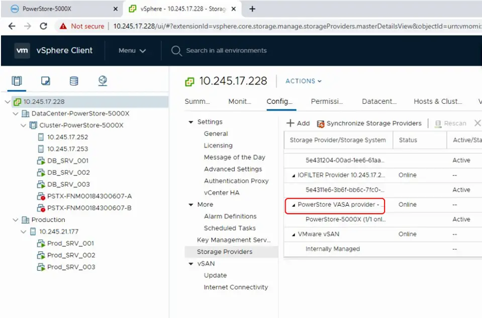Click the DataCenter-PowerStore-5000X datacenter icon
This screenshot has width=482, height=318.
coord(25,113)
